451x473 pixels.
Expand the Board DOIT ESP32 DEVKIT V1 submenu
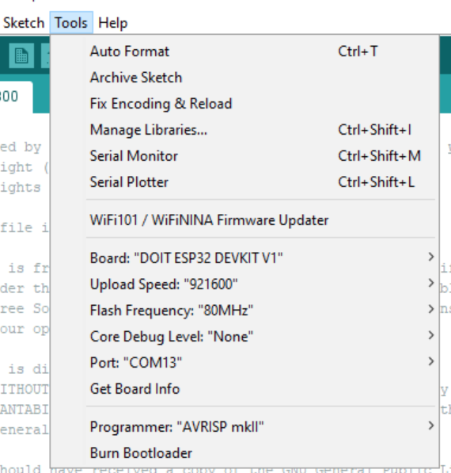(244, 258)
